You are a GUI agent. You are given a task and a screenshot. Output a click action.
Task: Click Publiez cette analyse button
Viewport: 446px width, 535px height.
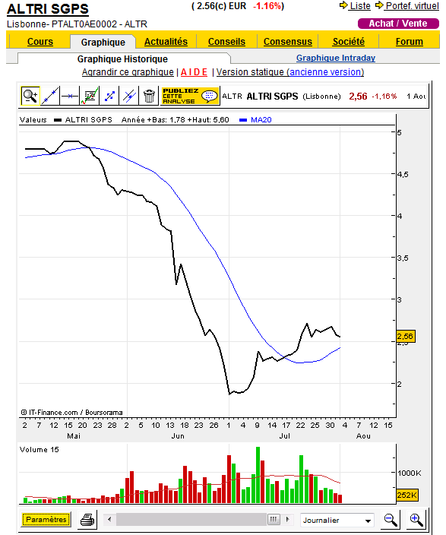[x=190, y=96]
